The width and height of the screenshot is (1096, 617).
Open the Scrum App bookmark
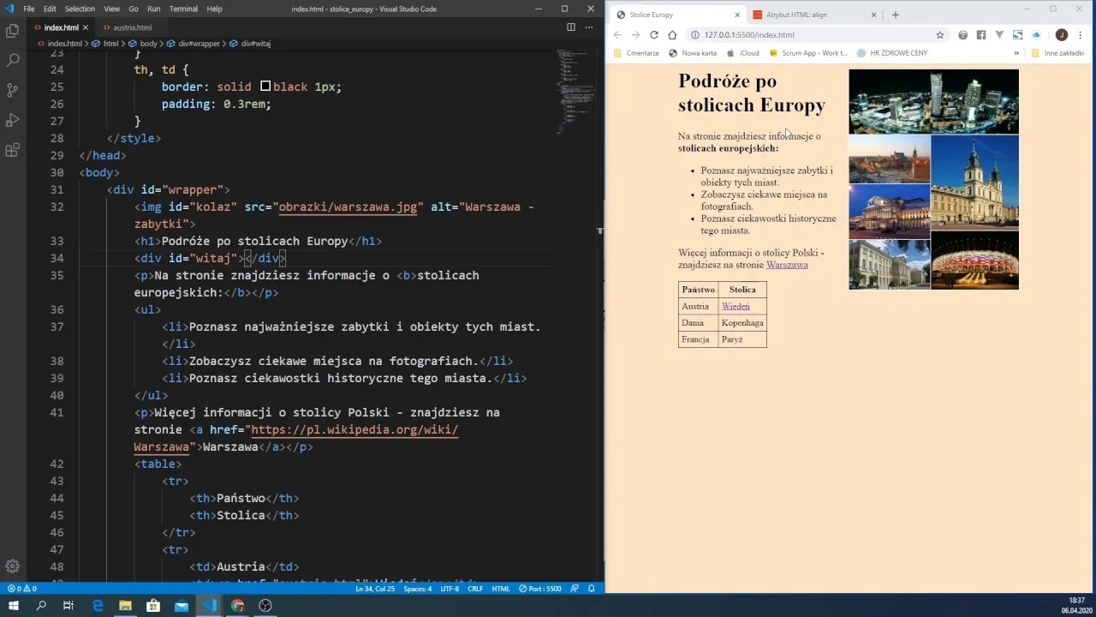click(808, 53)
